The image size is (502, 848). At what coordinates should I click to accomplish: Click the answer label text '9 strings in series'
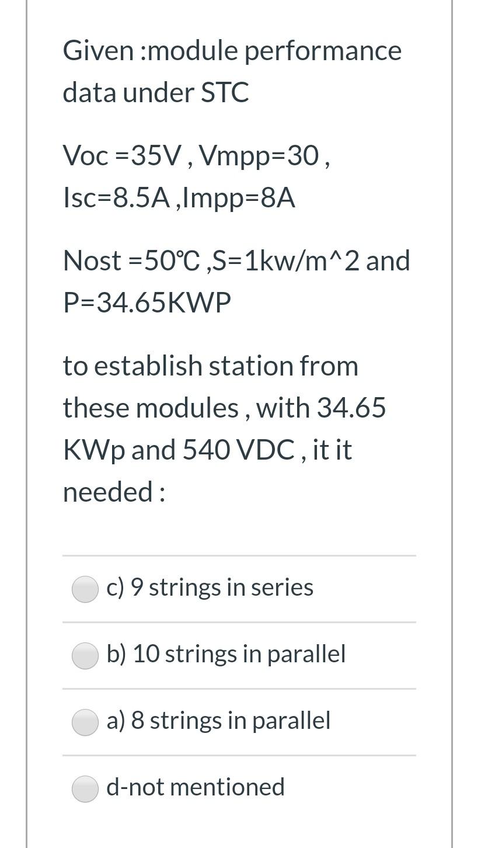[210, 588]
